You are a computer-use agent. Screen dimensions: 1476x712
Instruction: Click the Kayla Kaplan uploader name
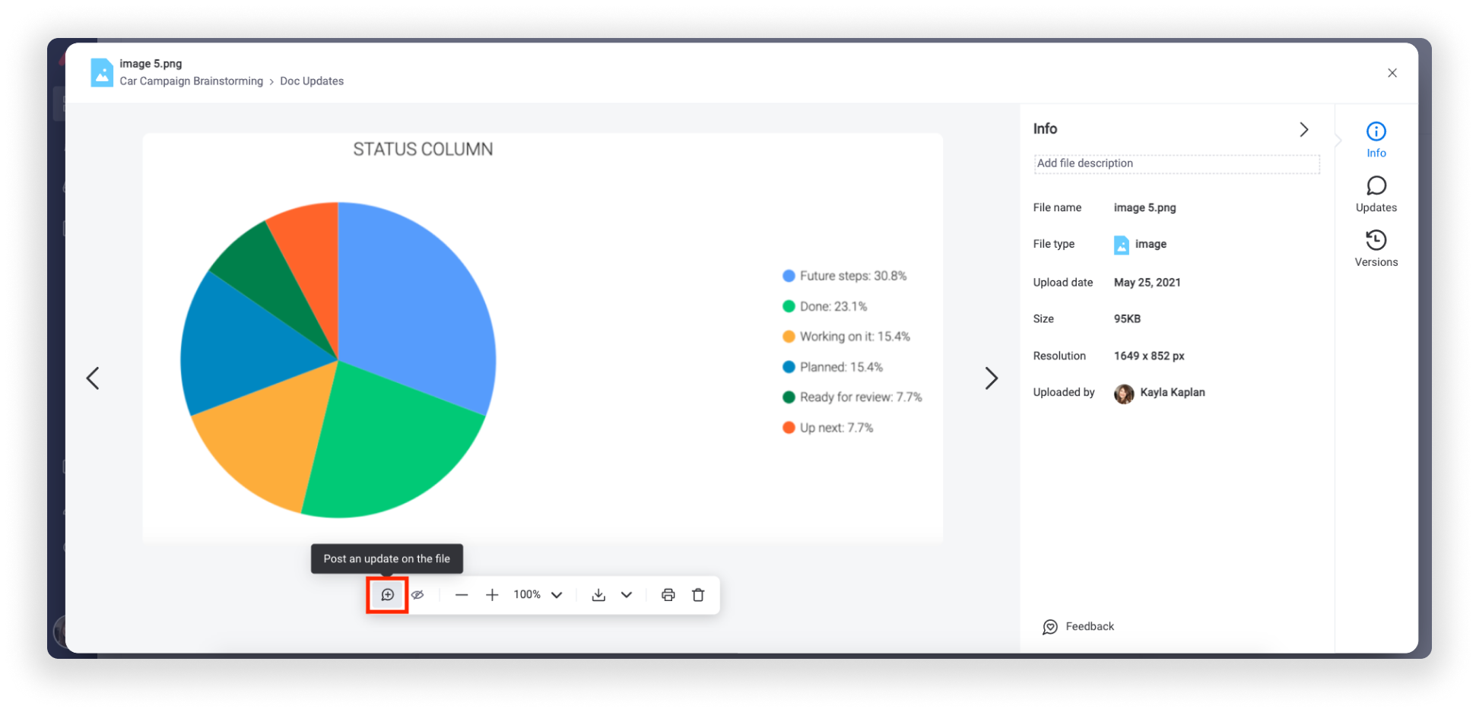click(1173, 393)
